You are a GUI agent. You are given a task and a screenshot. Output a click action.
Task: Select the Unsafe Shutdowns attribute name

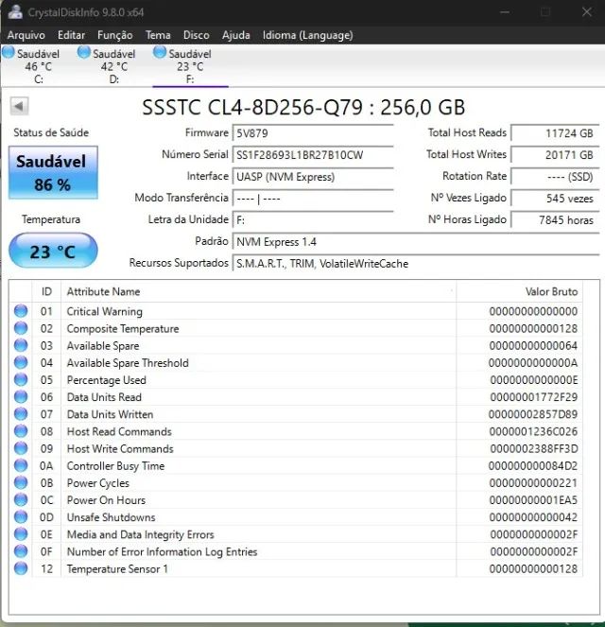point(111,517)
